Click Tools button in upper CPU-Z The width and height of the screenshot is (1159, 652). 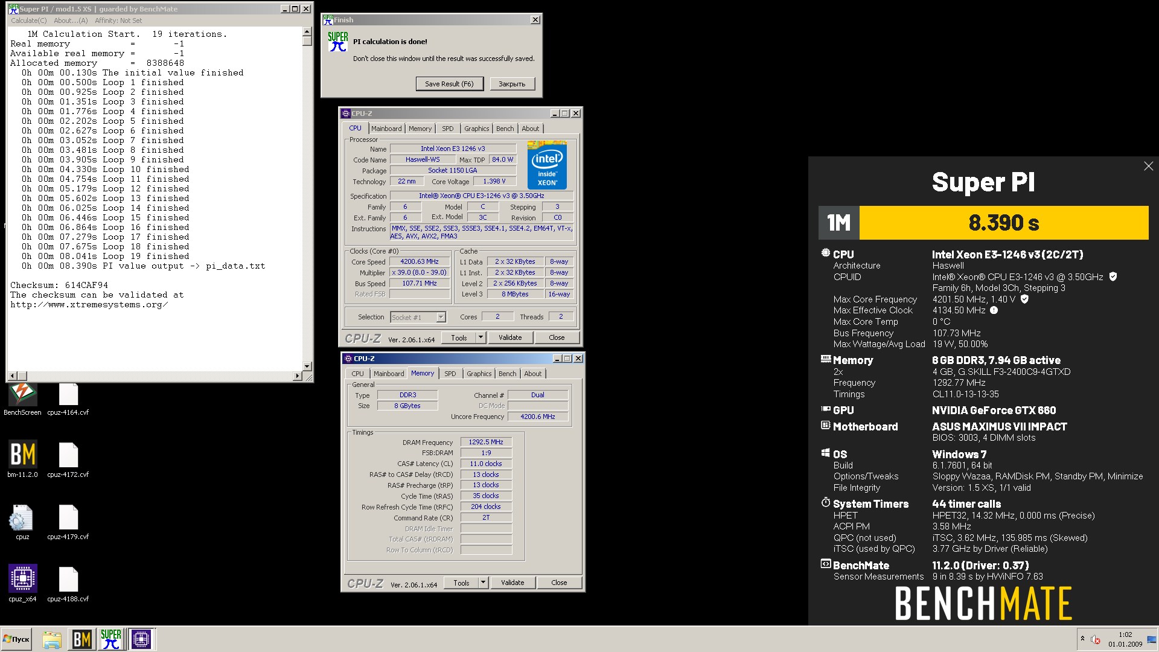tap(459, 338)
